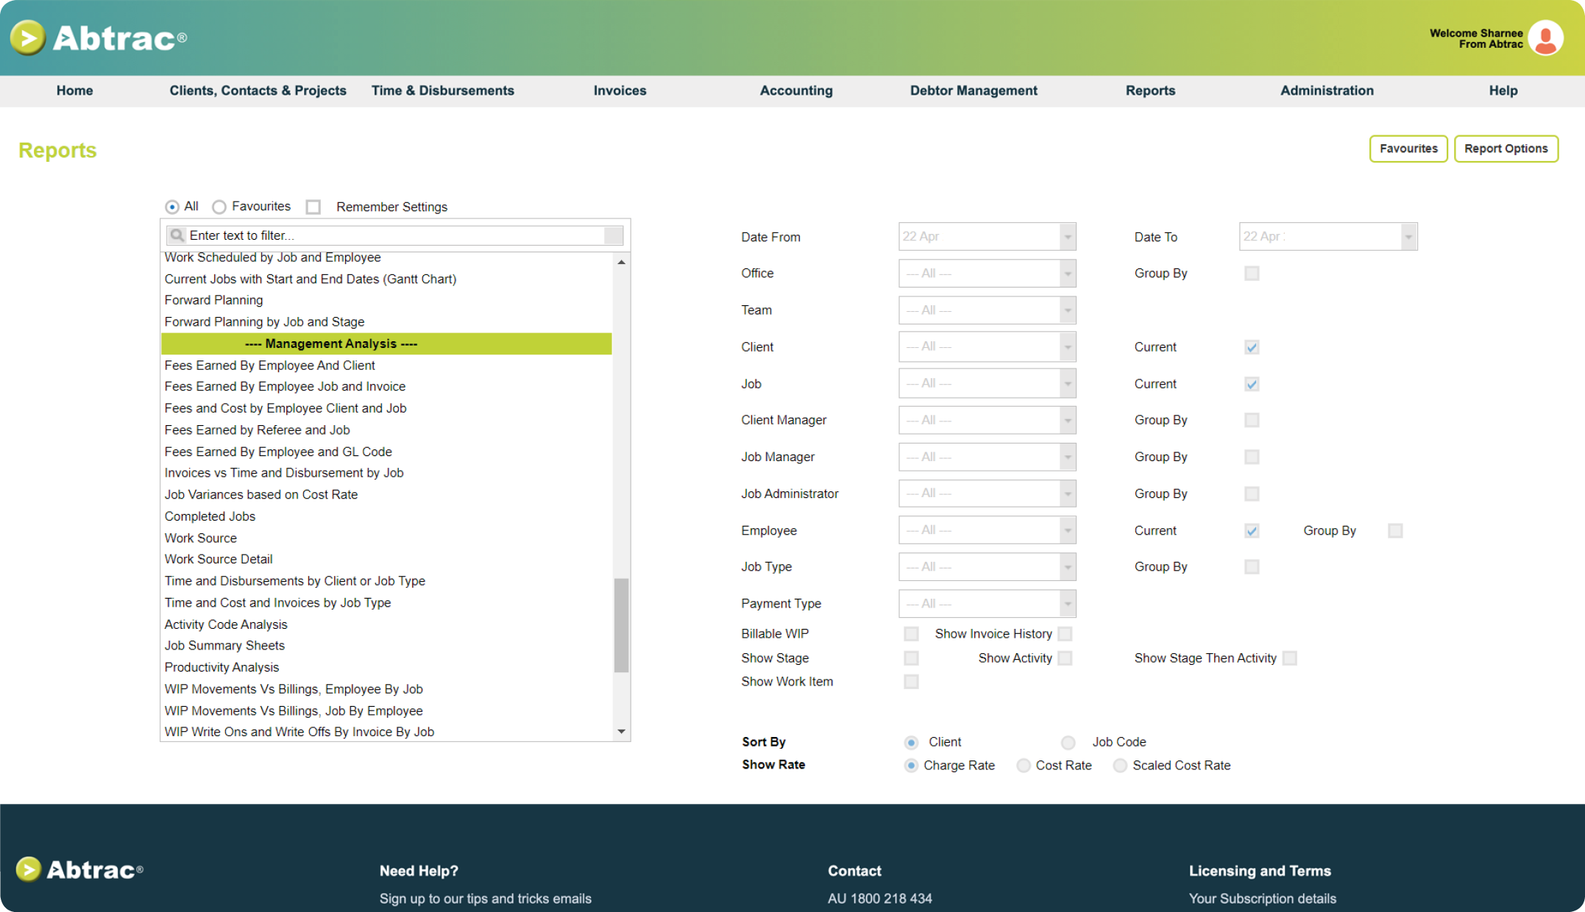Click the Favourites radio button filter
This screenshot has height=912, width=1585.
tap(219, 207)
